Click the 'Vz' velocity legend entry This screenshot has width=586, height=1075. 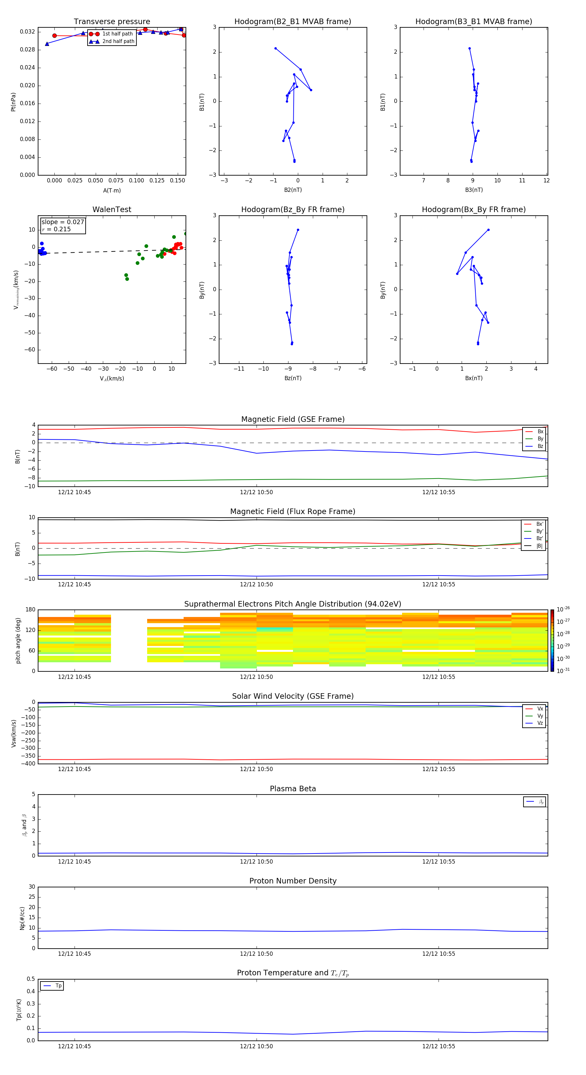(534, 723)
